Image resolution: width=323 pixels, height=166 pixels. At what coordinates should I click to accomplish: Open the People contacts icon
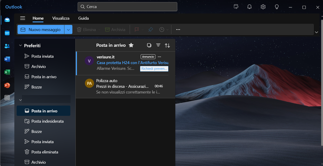pyautogui.click(x=7, y=46)
